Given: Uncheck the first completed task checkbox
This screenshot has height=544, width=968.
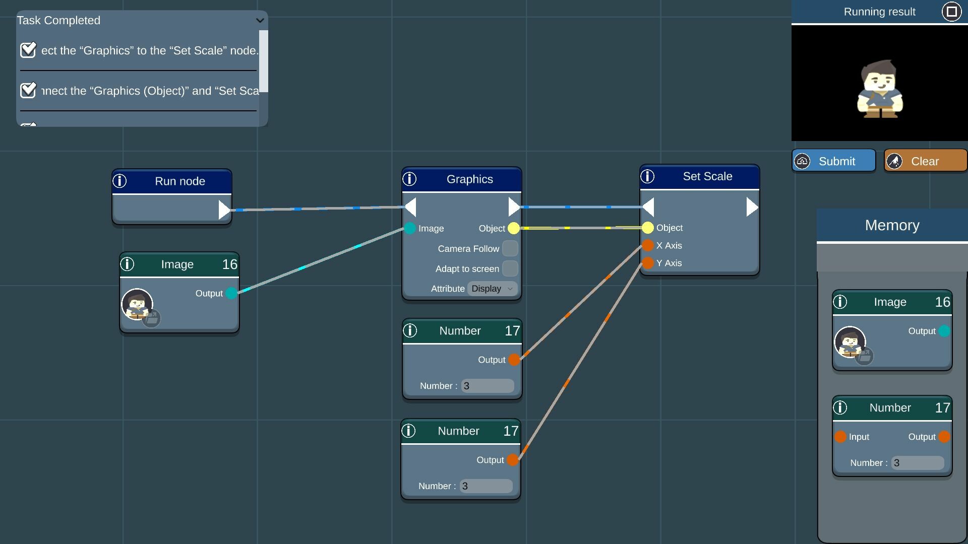Looking at the screenshot, I should 28,50.
